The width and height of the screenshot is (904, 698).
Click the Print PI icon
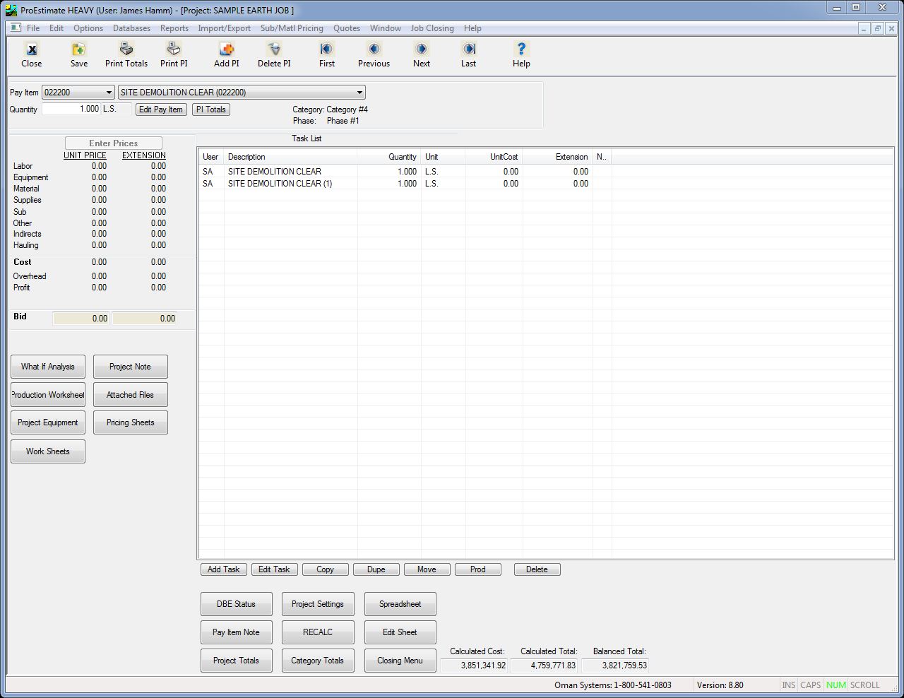pos(174,49)
